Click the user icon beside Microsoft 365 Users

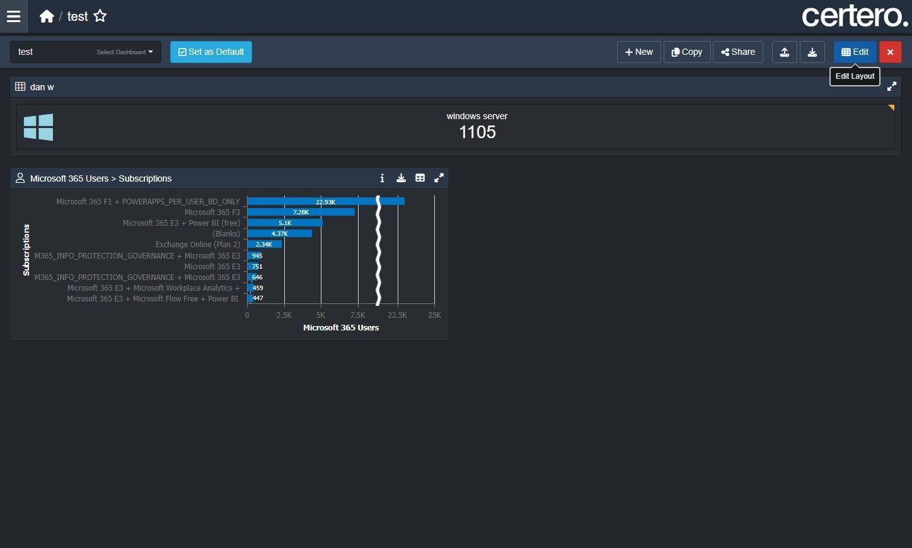click(20, 178)
